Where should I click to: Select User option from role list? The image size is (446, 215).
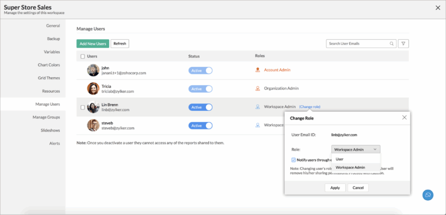click(340, 159)
